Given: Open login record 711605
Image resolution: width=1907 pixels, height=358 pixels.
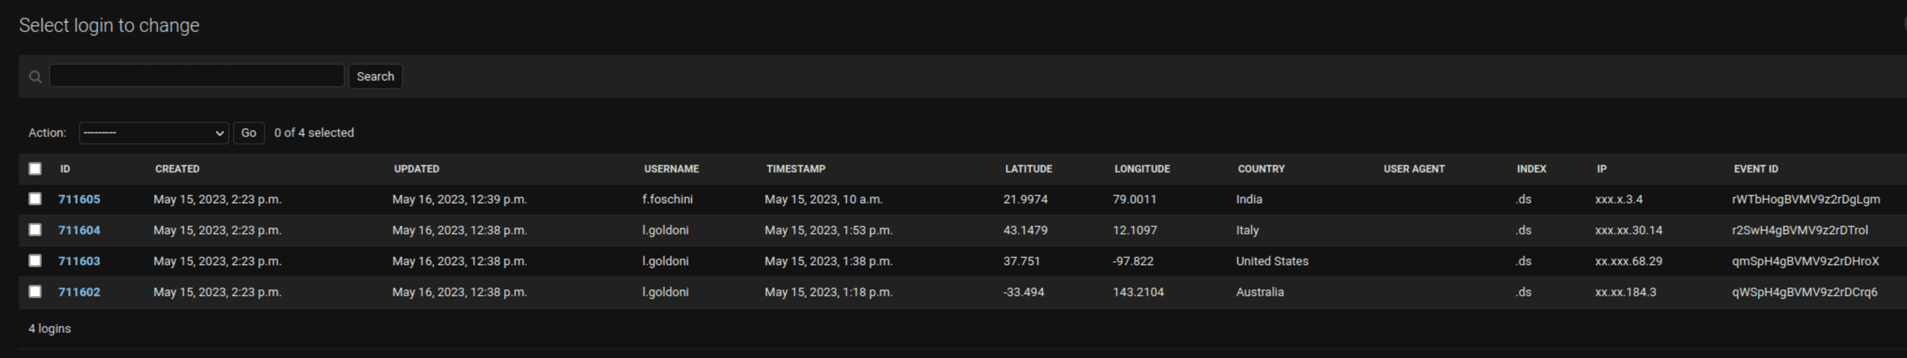Looking at the screenshot, I should (x=79, y=200).
